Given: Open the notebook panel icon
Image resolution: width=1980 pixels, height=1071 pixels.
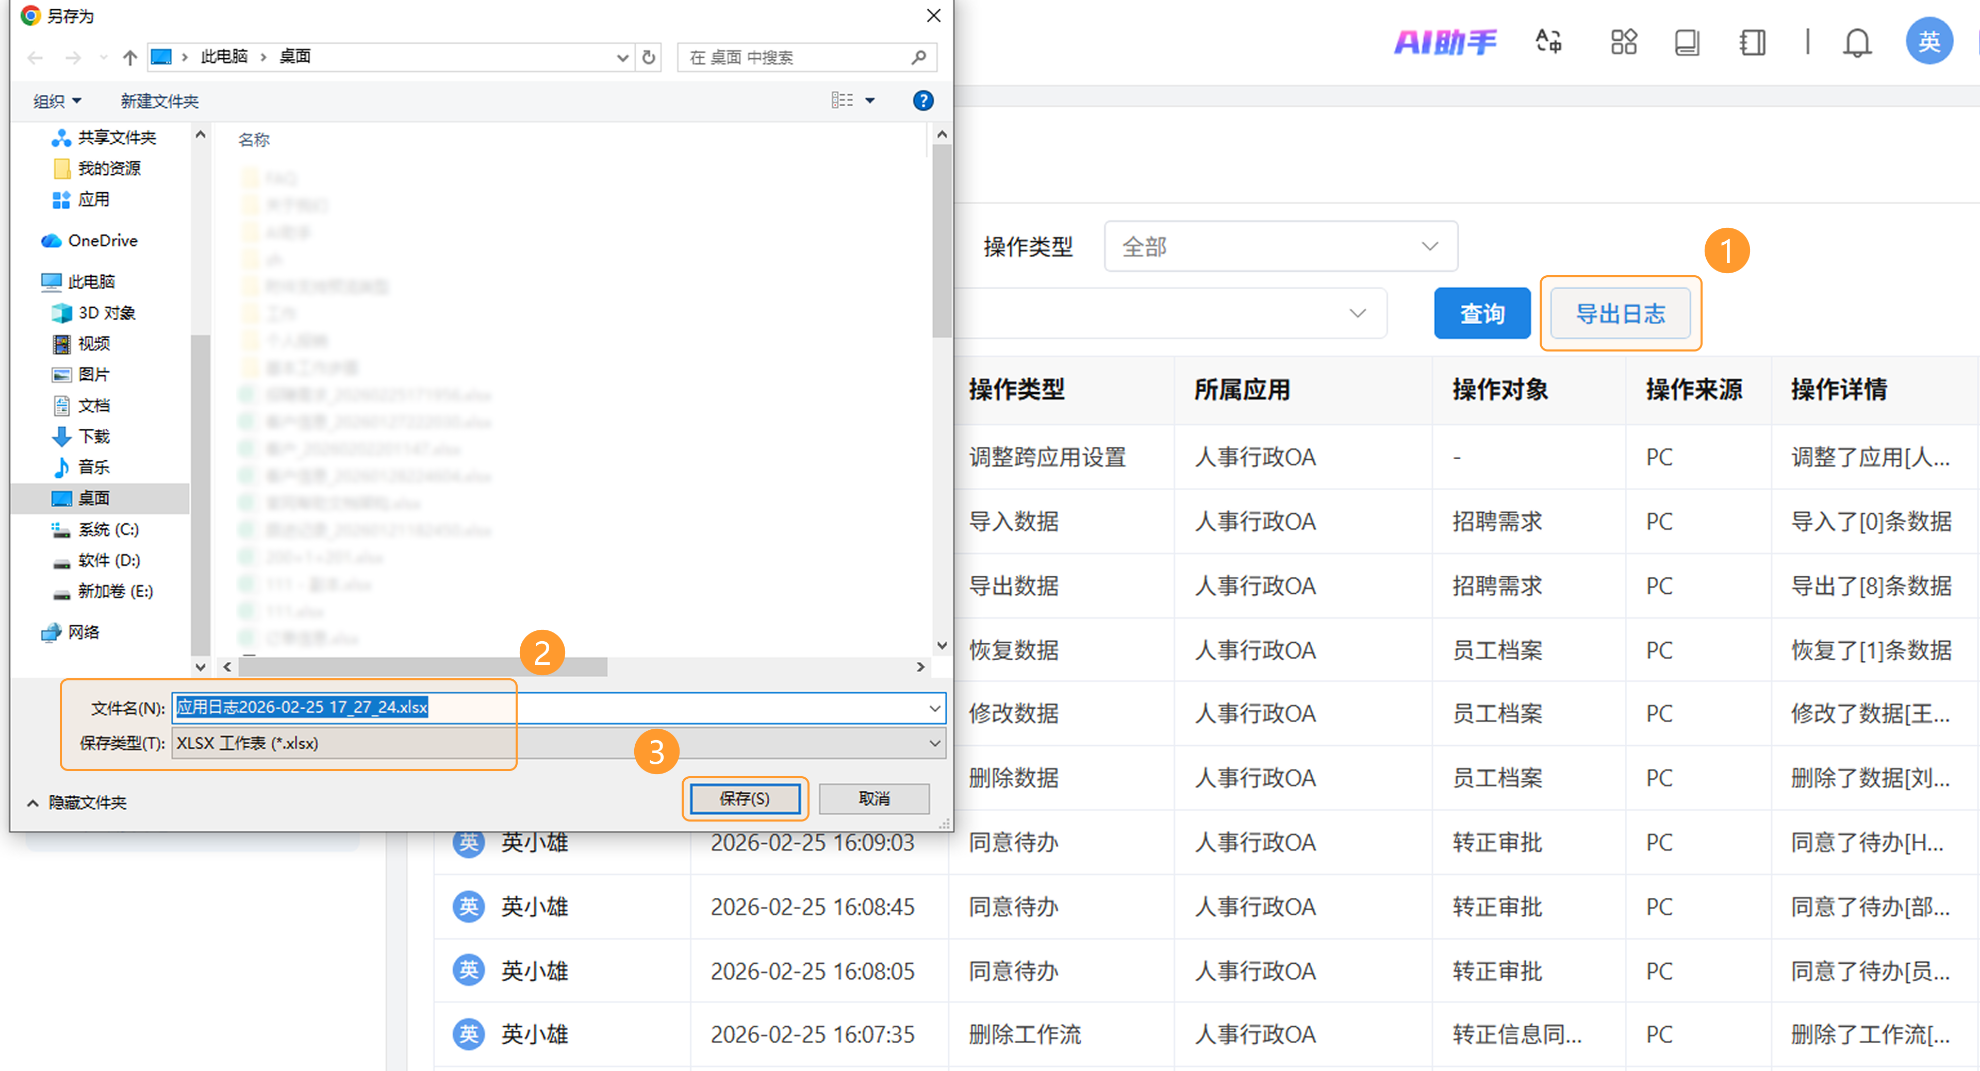Looking at the screenshot, I should pos(1753,41).
